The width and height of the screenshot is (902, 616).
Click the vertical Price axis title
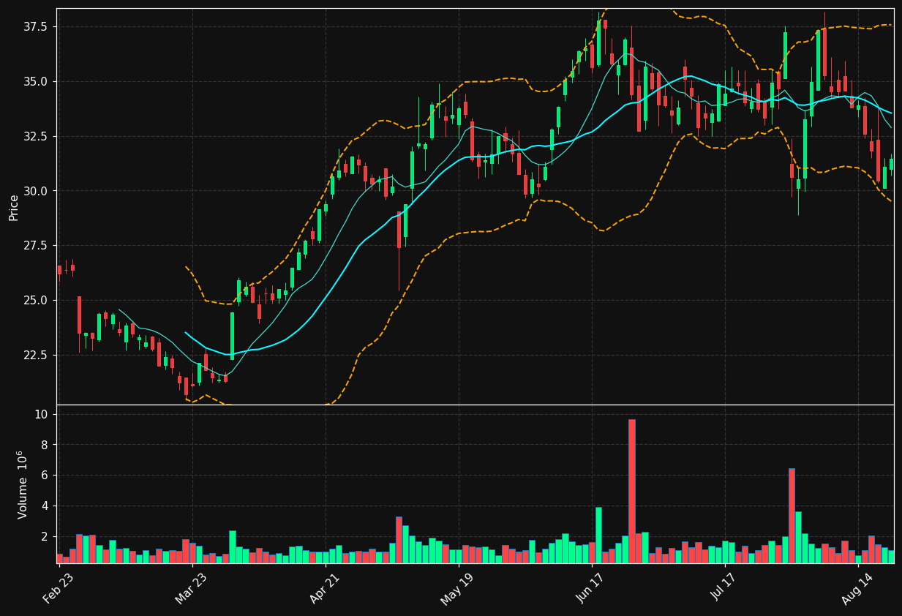pos(14,207)
